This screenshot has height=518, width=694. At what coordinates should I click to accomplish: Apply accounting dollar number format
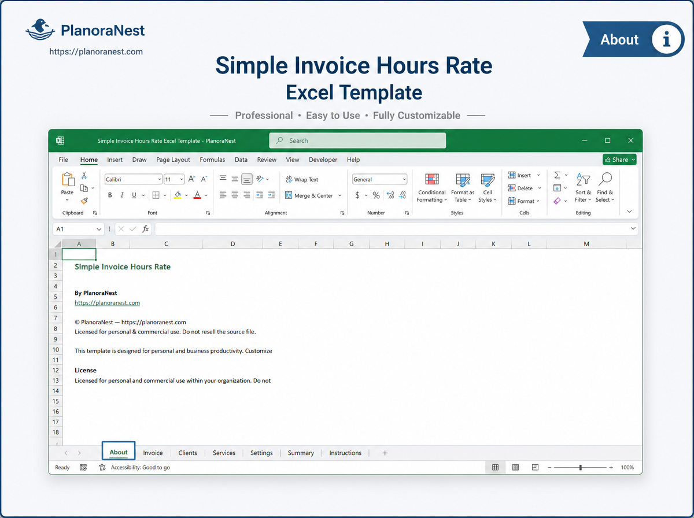click(357, 195)
